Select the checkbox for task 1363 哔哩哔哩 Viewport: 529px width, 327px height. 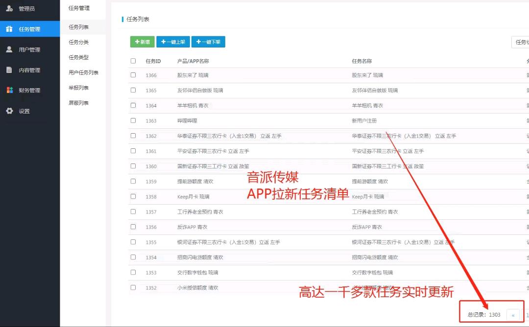[x=133, y=120]
